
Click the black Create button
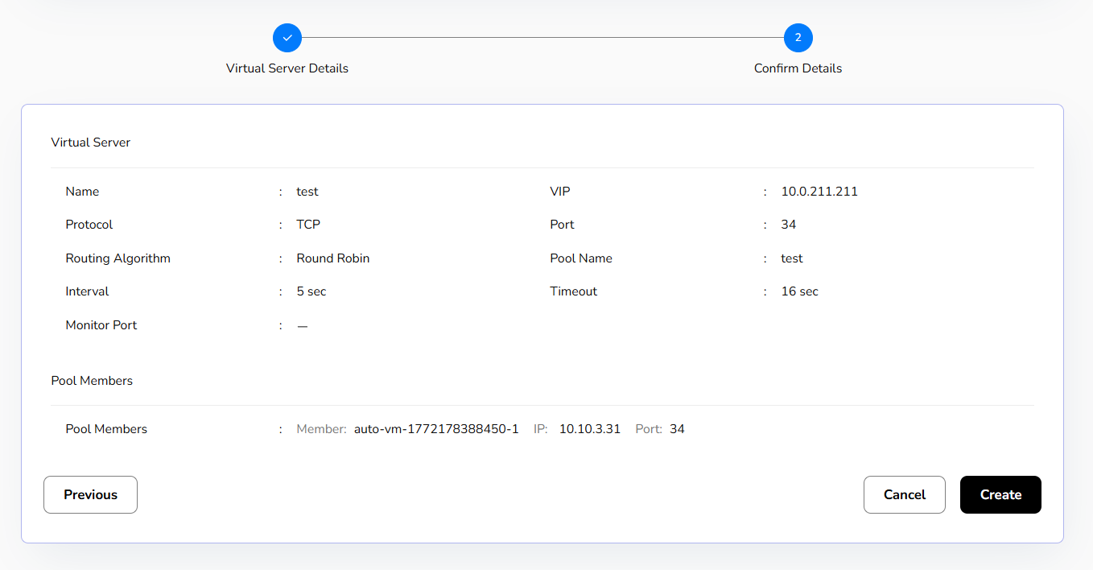(x=1000, y=494)
